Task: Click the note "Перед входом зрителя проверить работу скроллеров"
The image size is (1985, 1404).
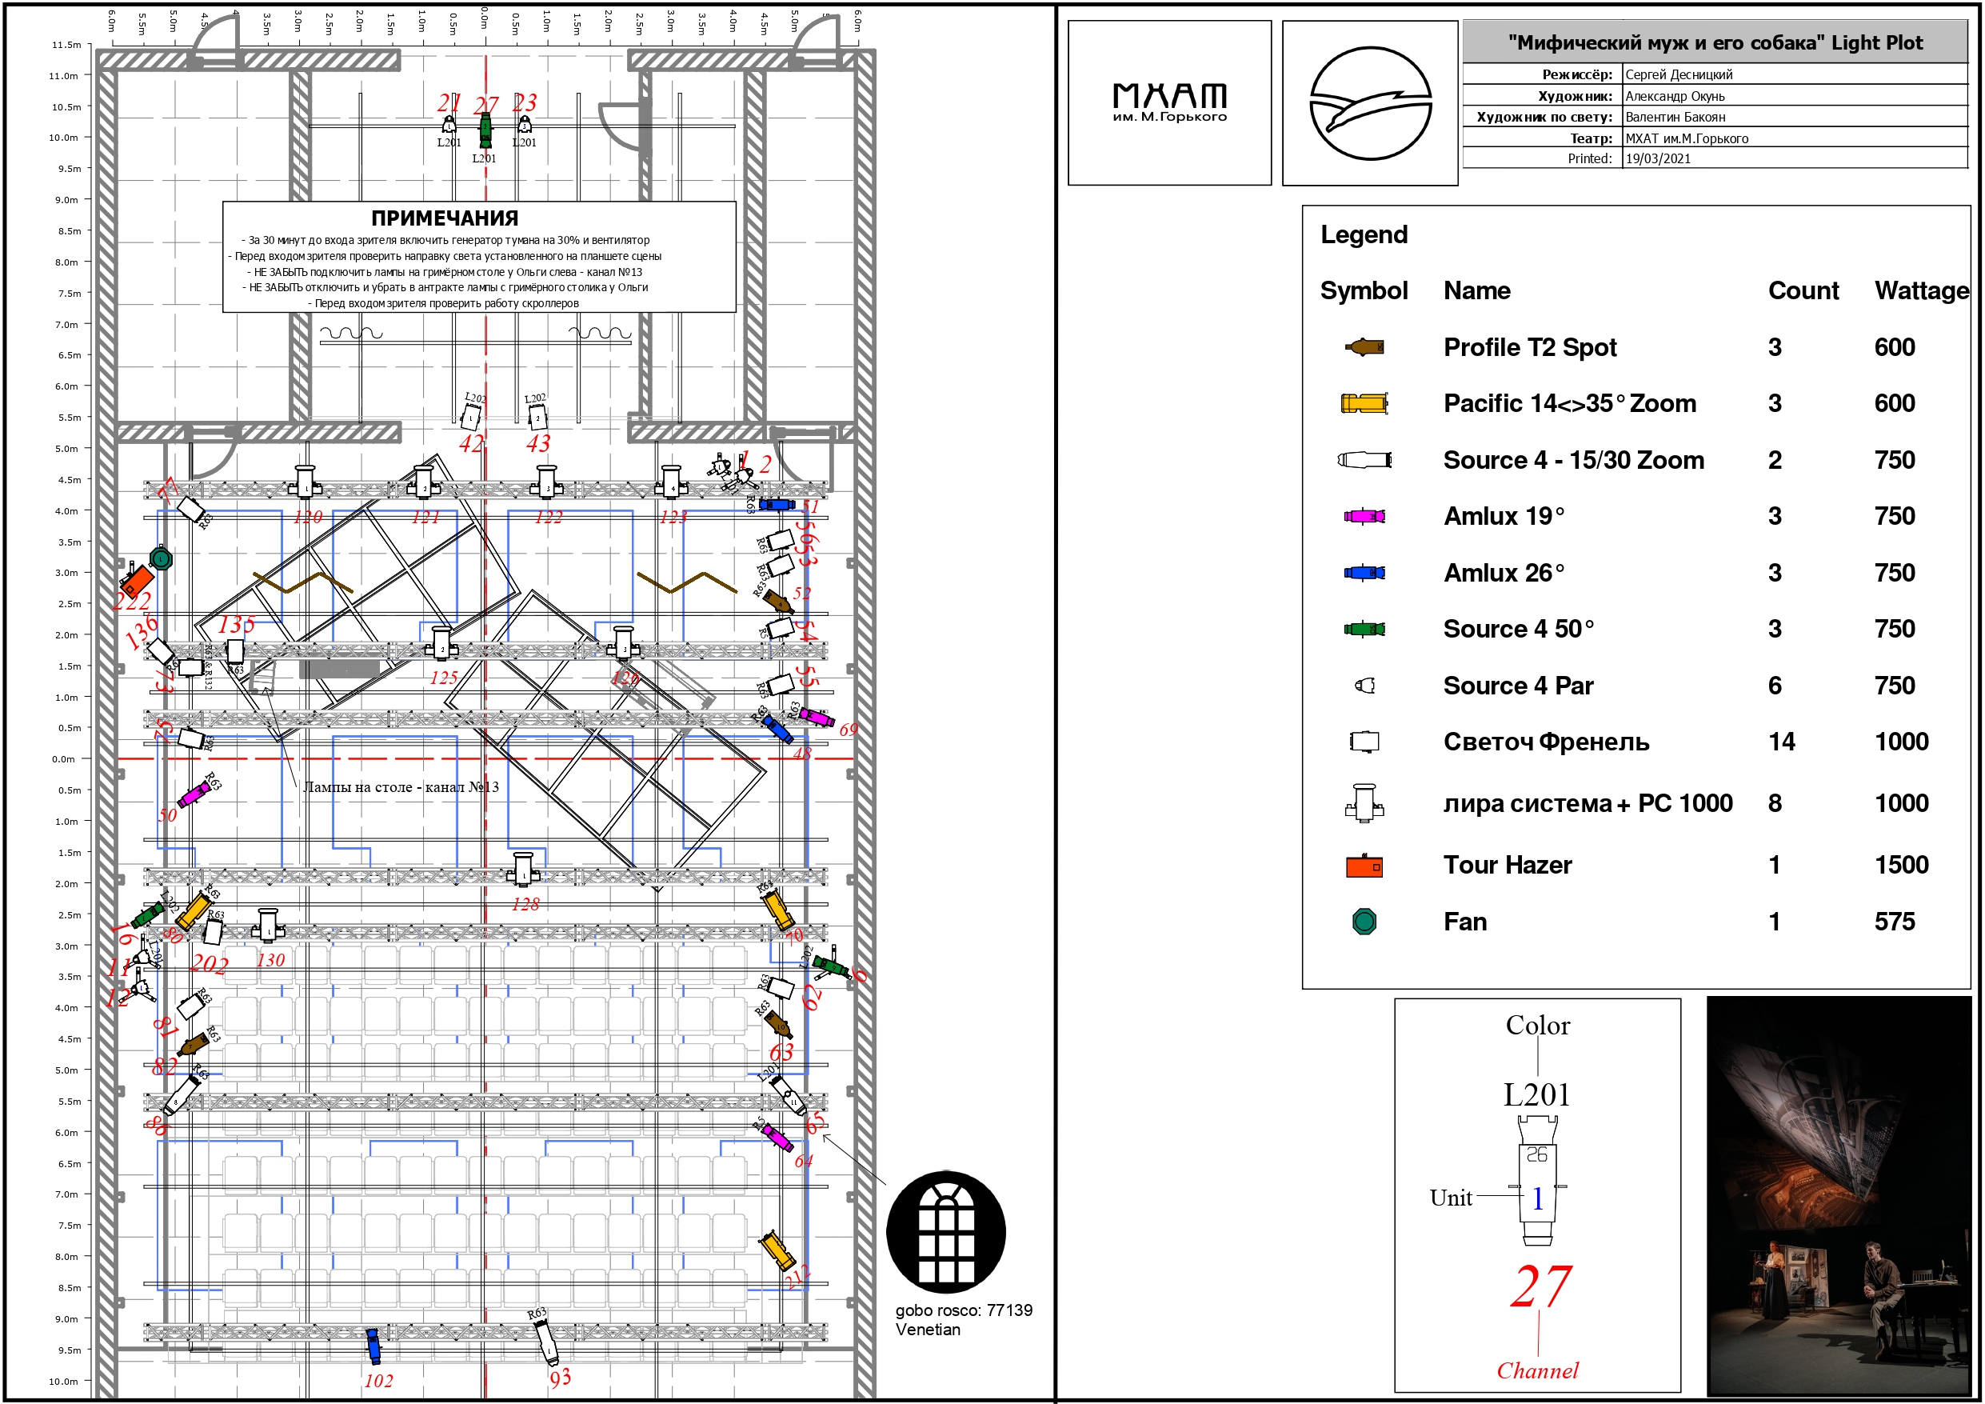Action: (444, 304)
